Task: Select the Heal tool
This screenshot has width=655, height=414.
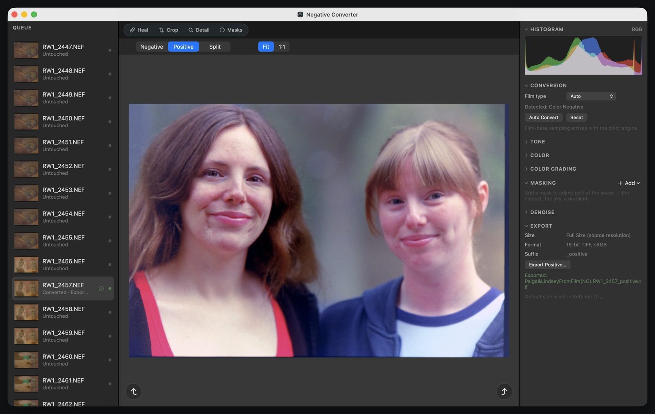Action: (139, 30)
